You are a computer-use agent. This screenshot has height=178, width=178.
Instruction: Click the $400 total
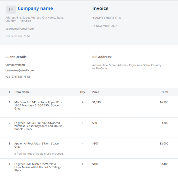[165, 164]
